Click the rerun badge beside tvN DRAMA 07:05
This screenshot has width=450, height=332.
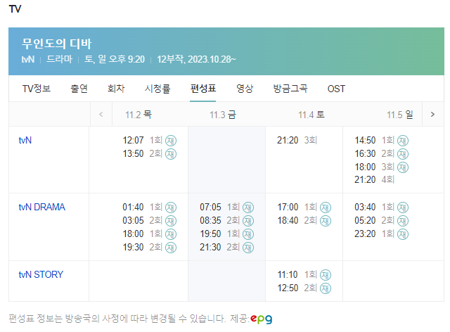point(248,207)
